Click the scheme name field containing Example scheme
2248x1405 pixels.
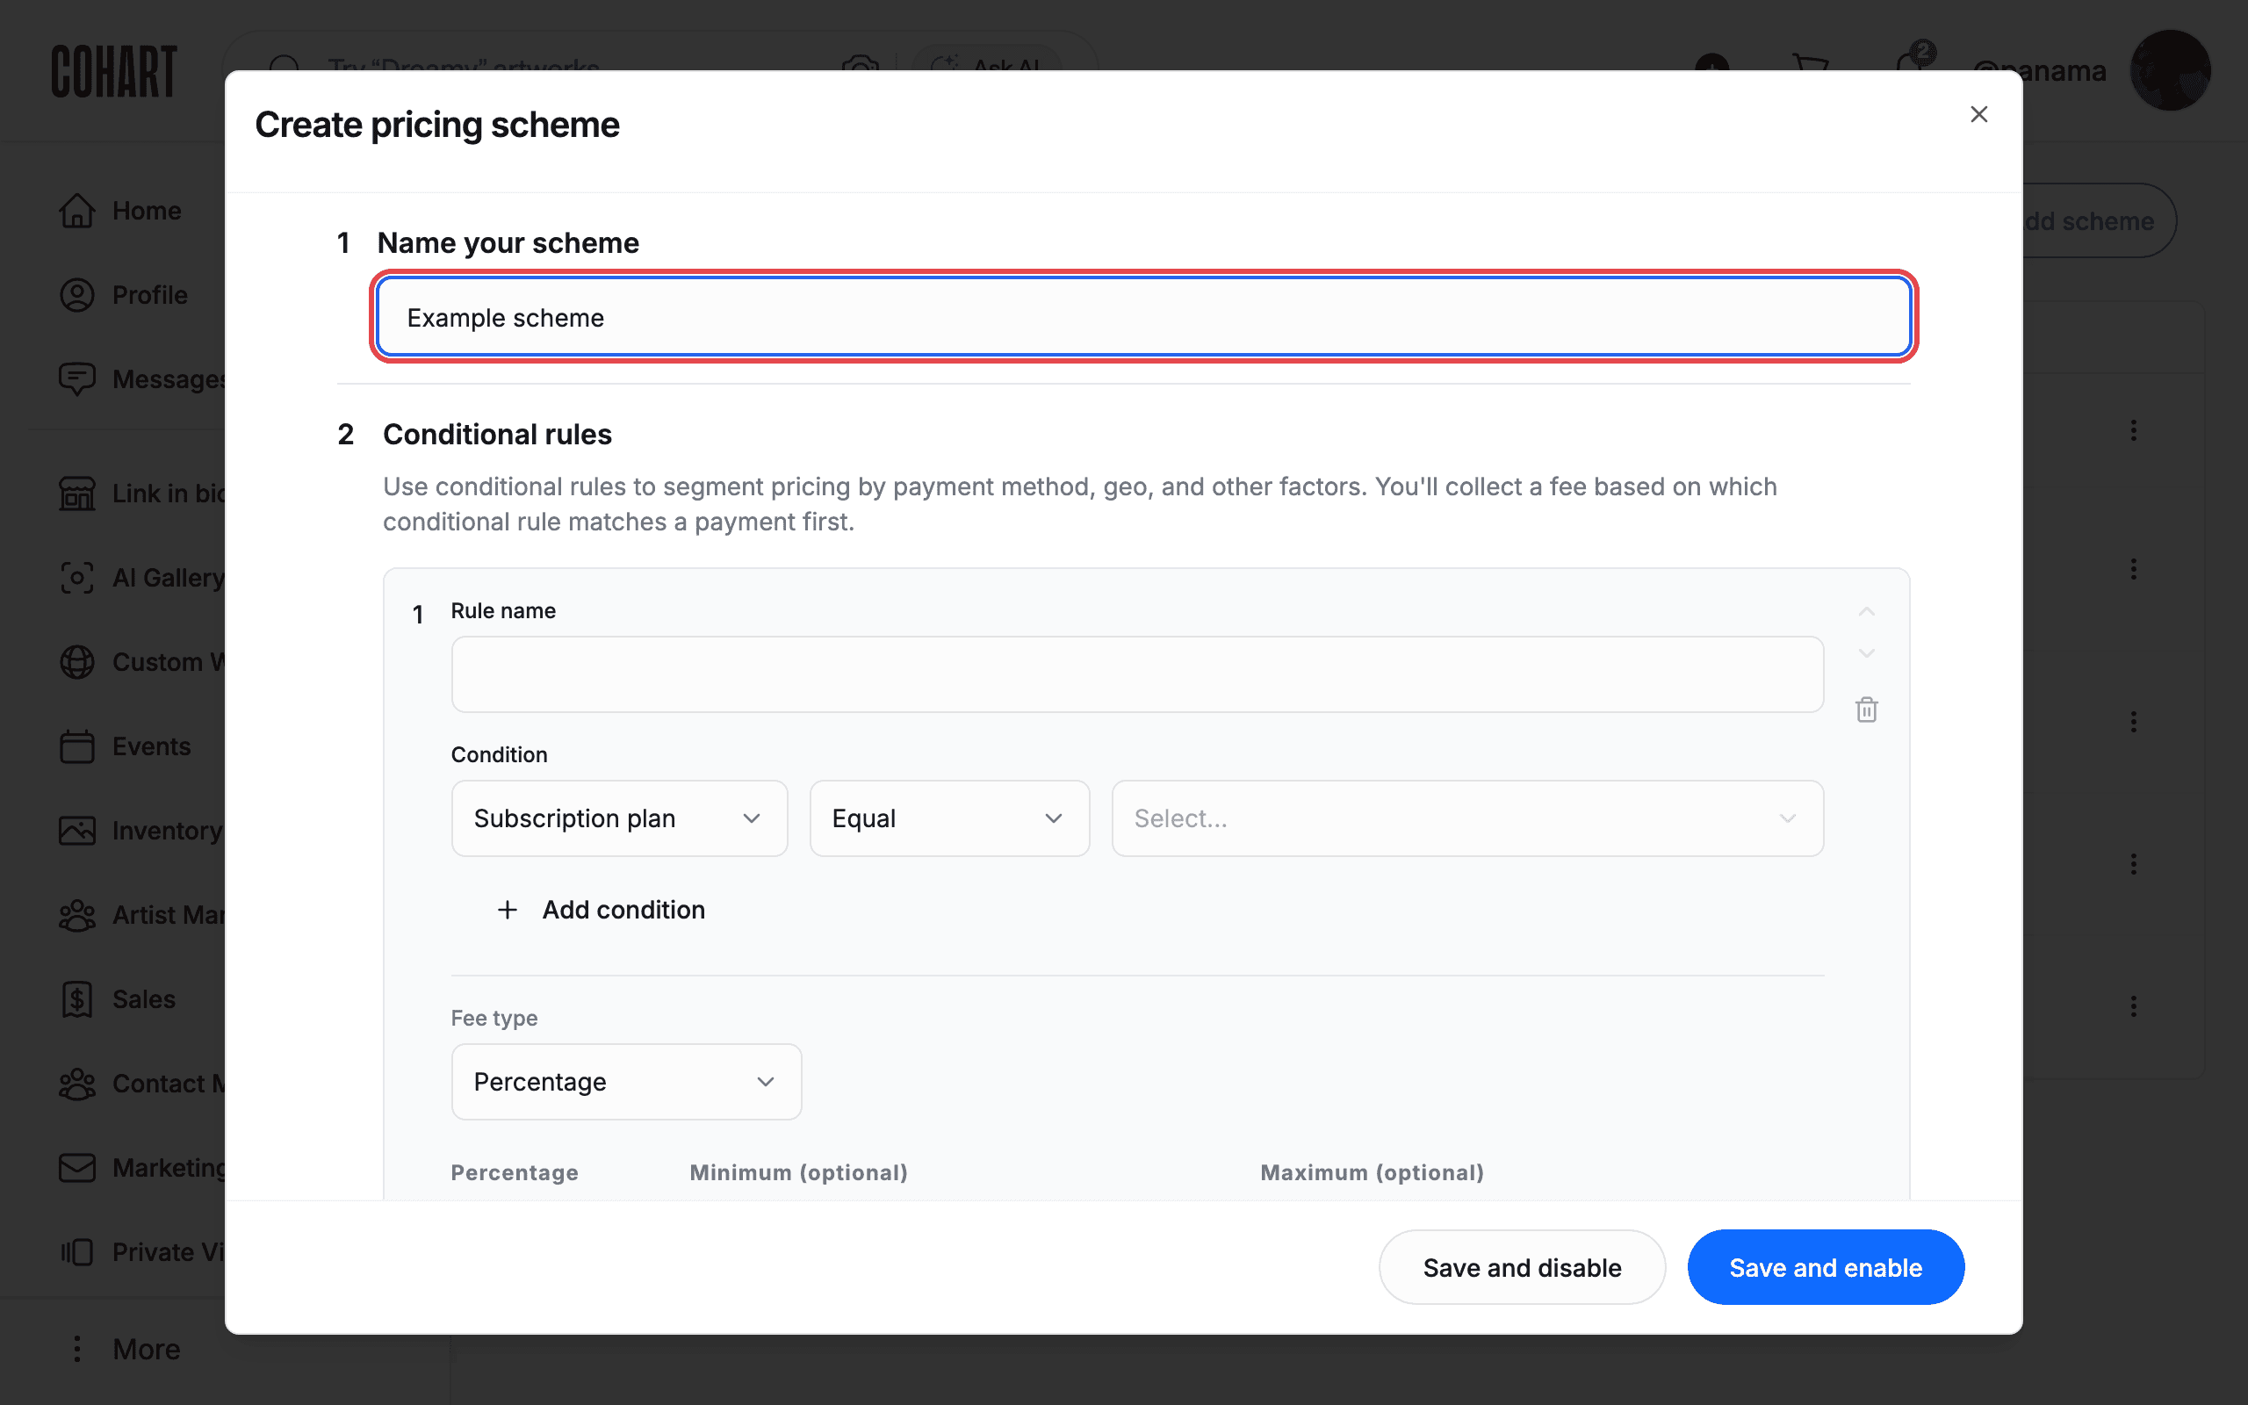(x=1143, y=317)
